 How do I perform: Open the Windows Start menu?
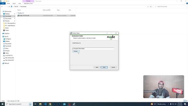(x=2, y=104)
